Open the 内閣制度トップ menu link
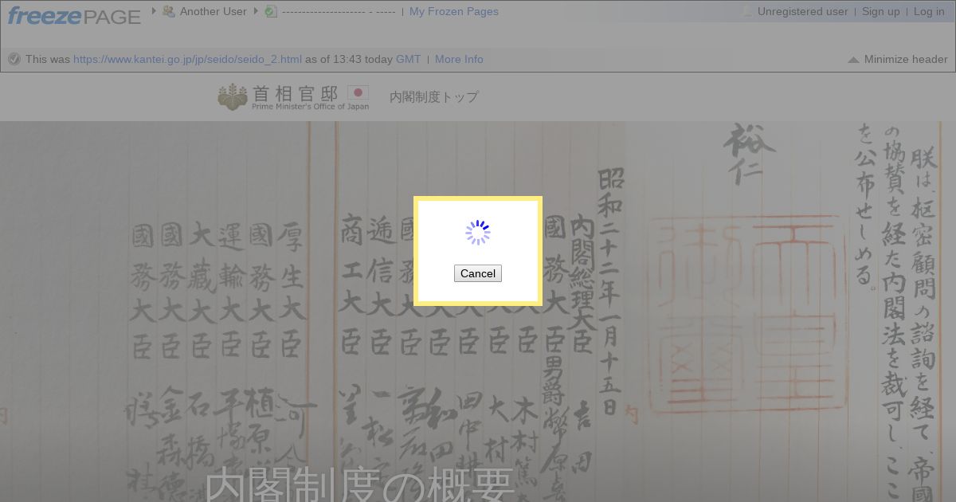 pos(434,96)
